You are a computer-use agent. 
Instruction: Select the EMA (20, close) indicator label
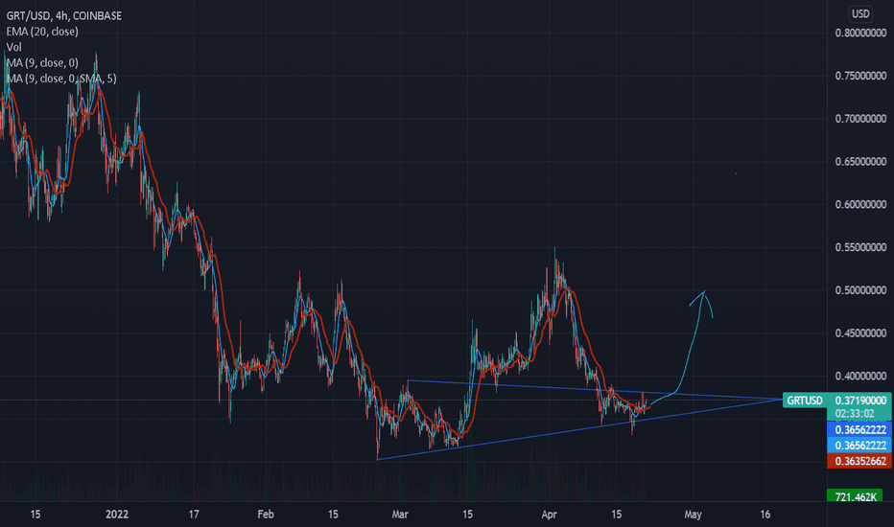pos(42,32)
